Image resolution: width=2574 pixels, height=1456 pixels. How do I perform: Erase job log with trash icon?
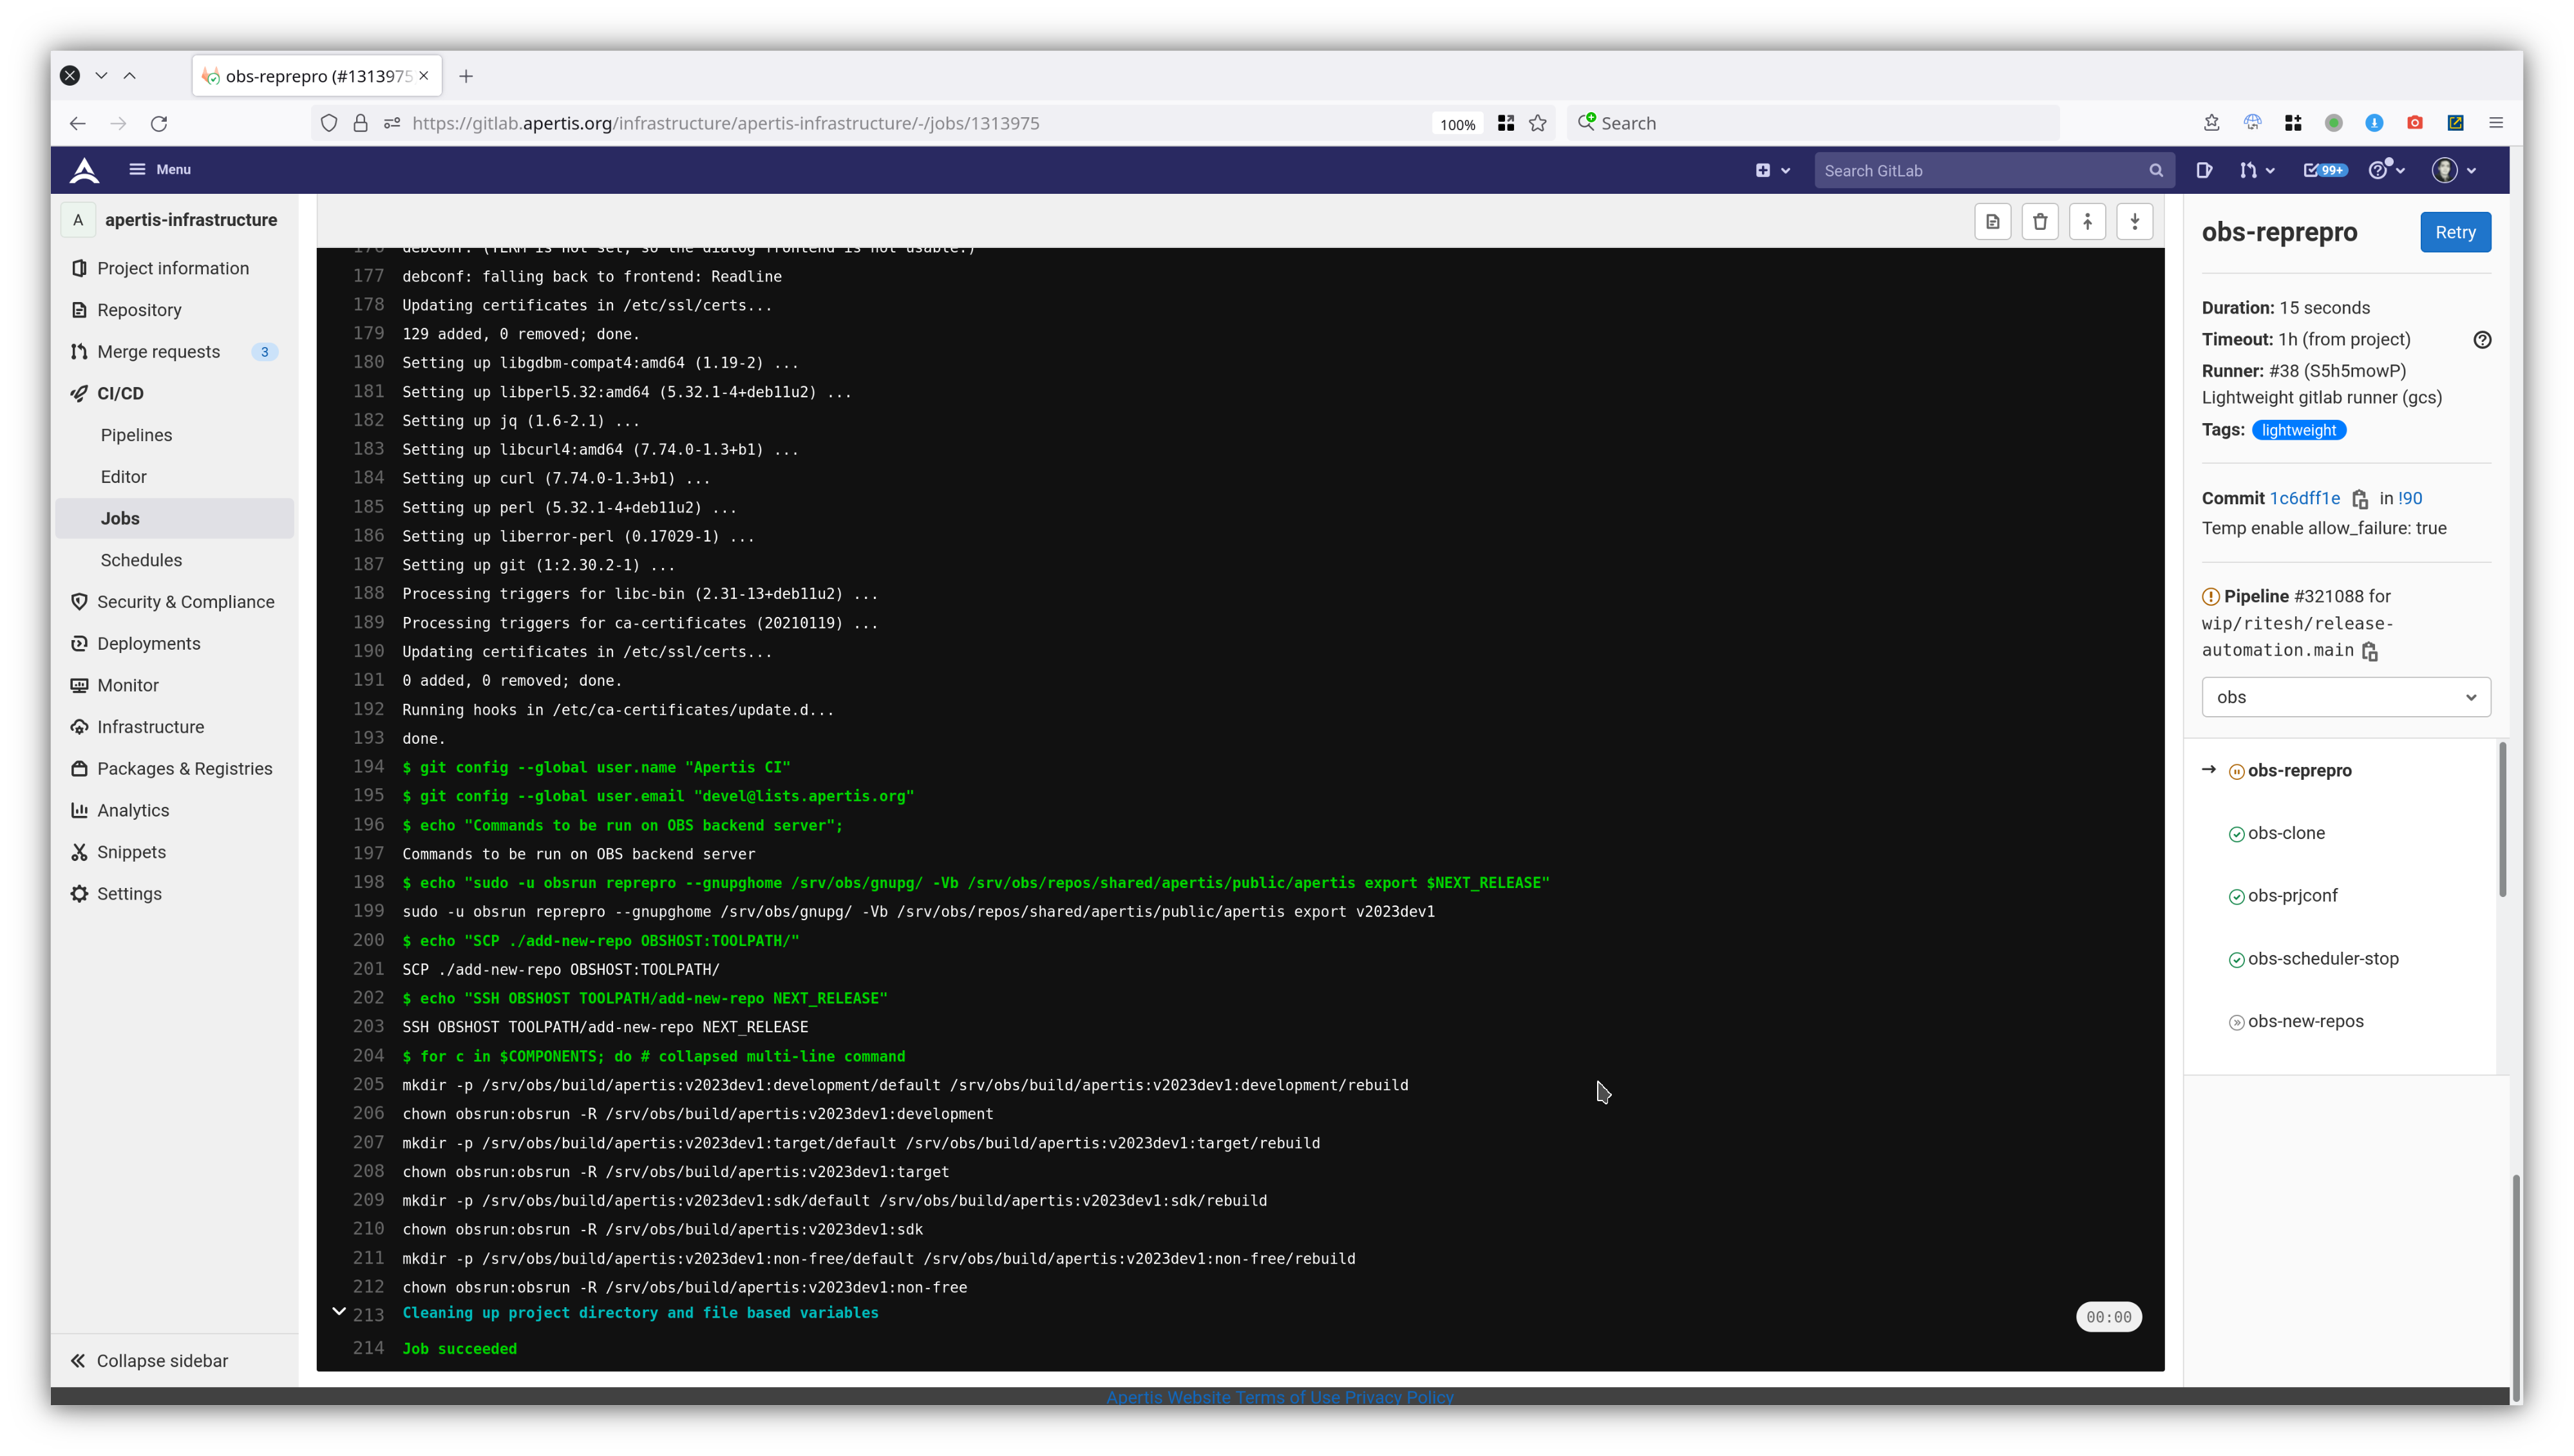(2039, 222)
